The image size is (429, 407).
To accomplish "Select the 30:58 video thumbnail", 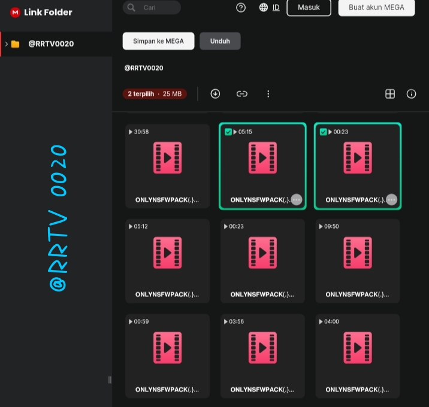I will [167, 166].
